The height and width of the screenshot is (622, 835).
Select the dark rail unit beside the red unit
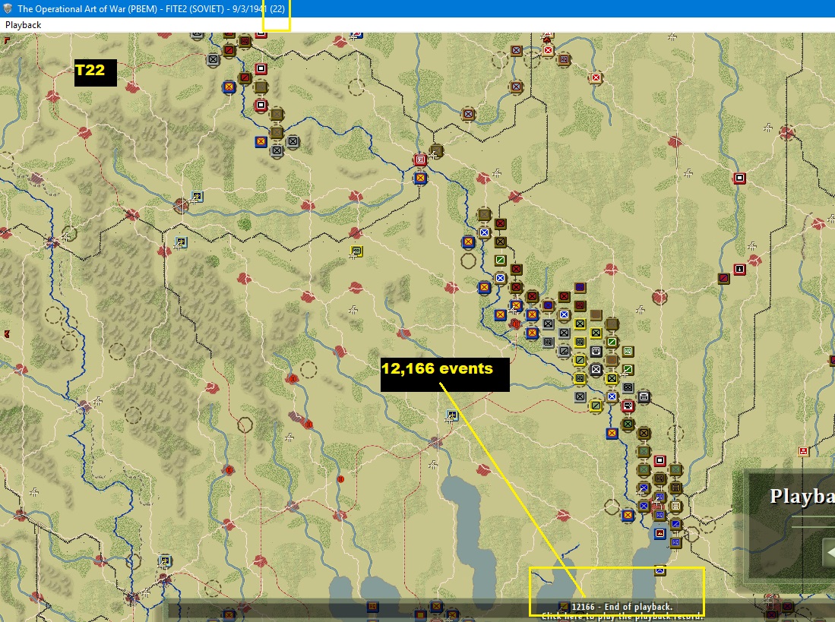pyautogui.click(x=644, y=396)
